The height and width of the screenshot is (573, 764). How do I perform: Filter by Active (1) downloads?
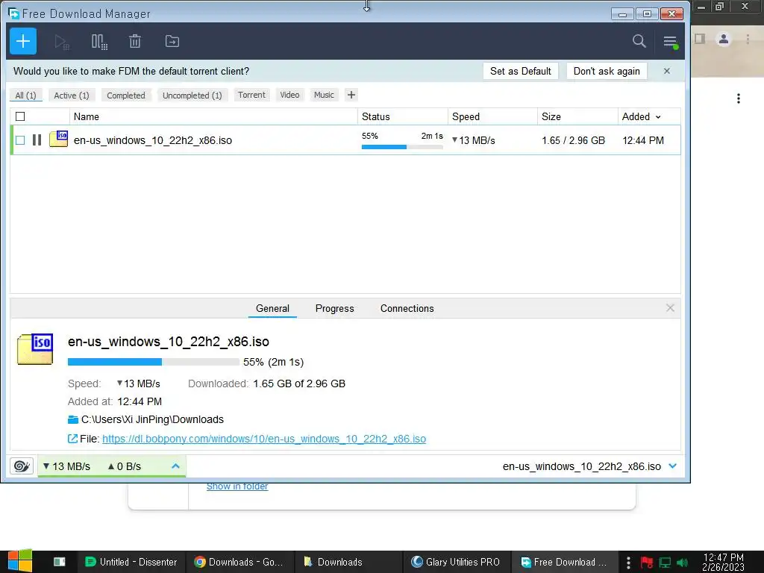tap(72, 95)
